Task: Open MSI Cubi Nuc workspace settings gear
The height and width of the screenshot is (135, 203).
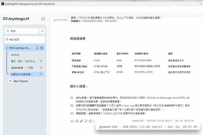Action: point(42,48)
